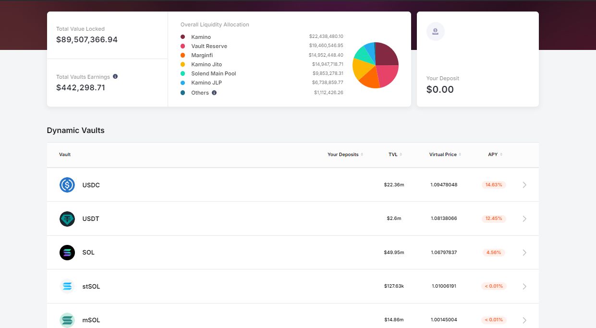Click the USDC coin icon
This screenshot has height=328, width=596.
[x=67, y=185]
